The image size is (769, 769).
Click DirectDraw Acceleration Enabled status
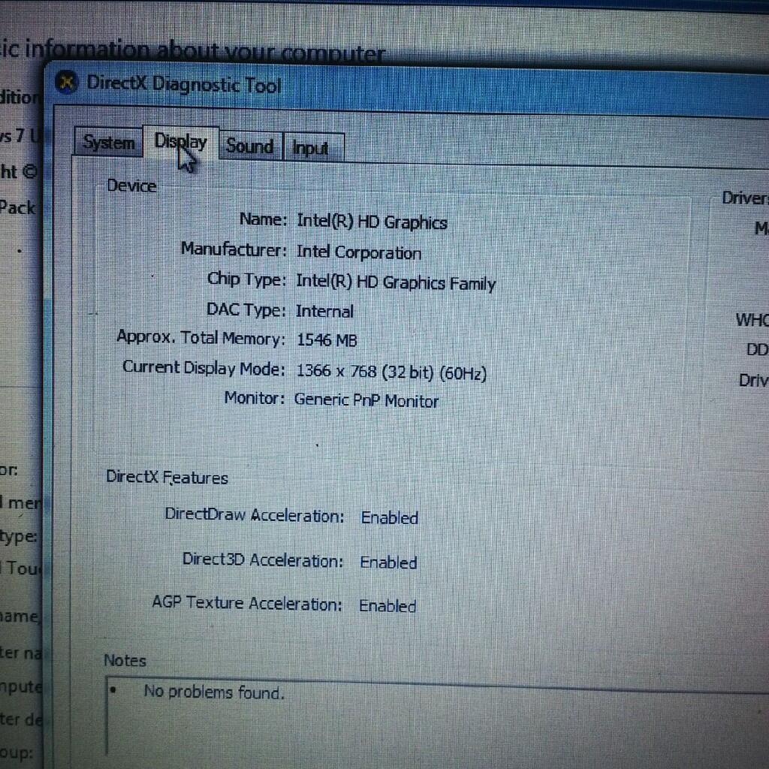(x=390, y=517)
